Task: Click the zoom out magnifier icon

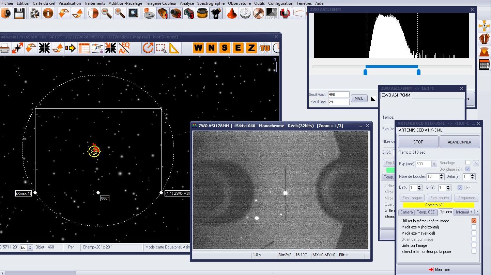Action: (107, 13)
